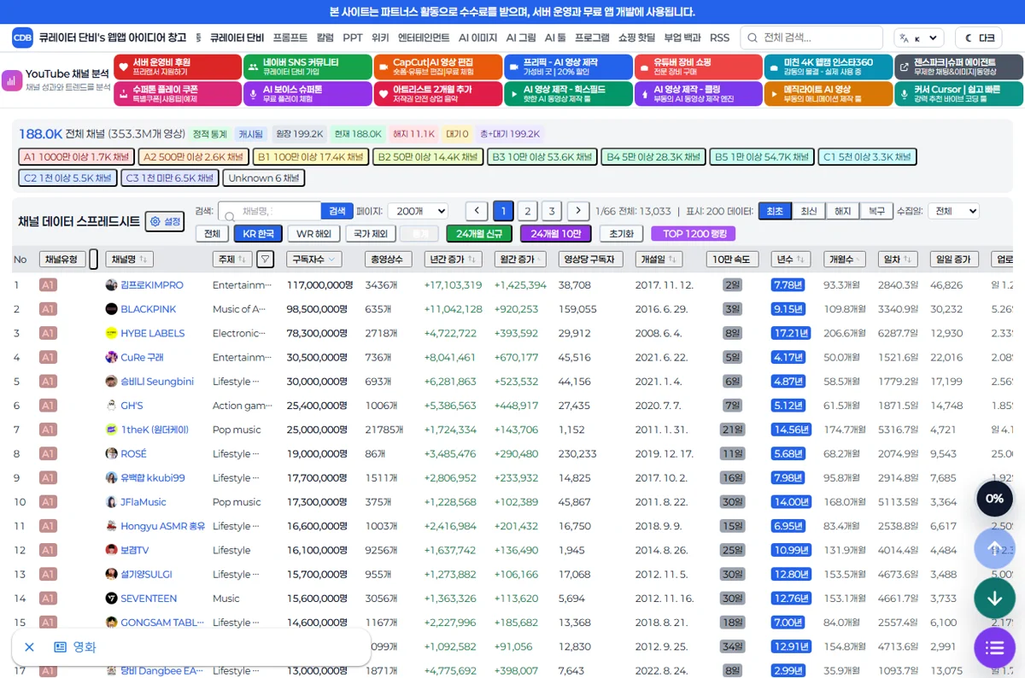This screenshot has height=678, width=1025.
Task: Click the scroll-up arrow floating button
Action: [994, 548]
